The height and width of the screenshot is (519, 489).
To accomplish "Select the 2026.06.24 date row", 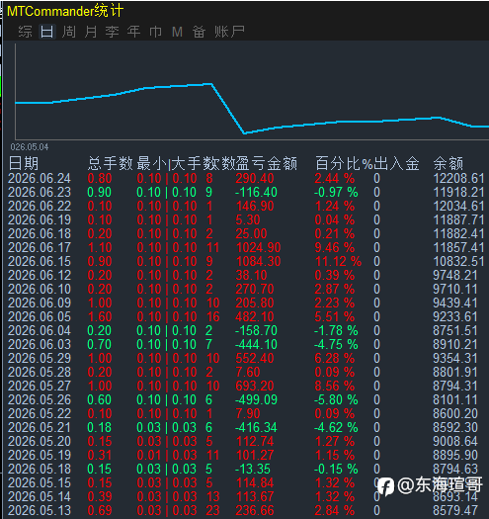I will click(x=246, y=178).
